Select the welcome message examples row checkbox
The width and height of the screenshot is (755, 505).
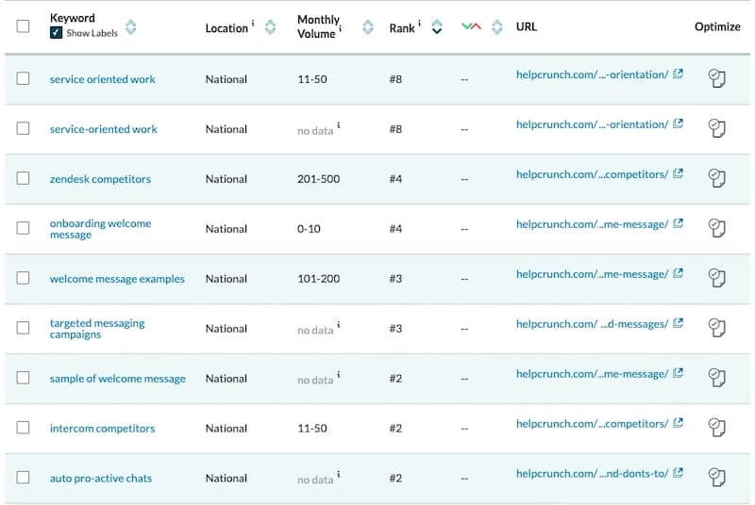23,278
